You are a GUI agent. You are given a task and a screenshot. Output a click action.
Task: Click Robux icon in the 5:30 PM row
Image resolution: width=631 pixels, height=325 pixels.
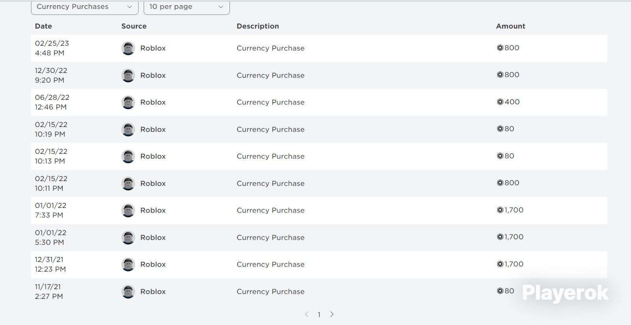(500, 237)
